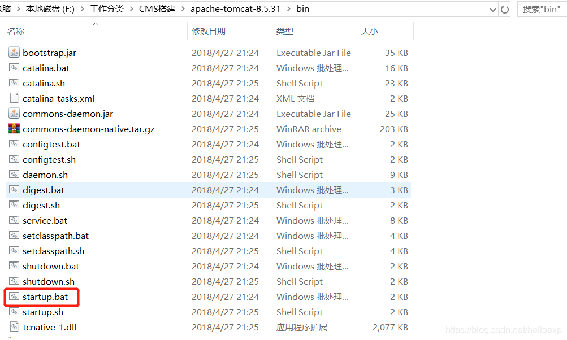Select the file name setclasspath.sh
The width and height of the screenshot is (567, 340).
point(54,251)
